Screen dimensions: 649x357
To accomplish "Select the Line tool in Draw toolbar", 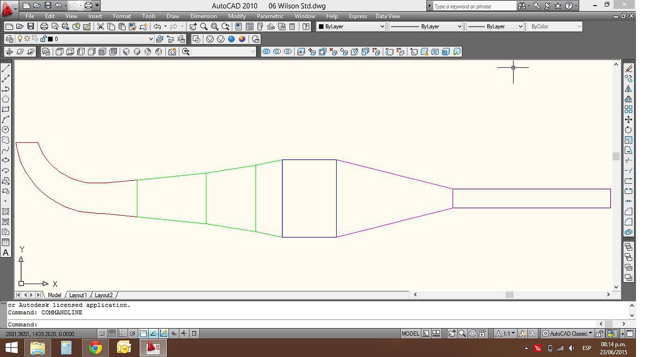I will (6, 68).
